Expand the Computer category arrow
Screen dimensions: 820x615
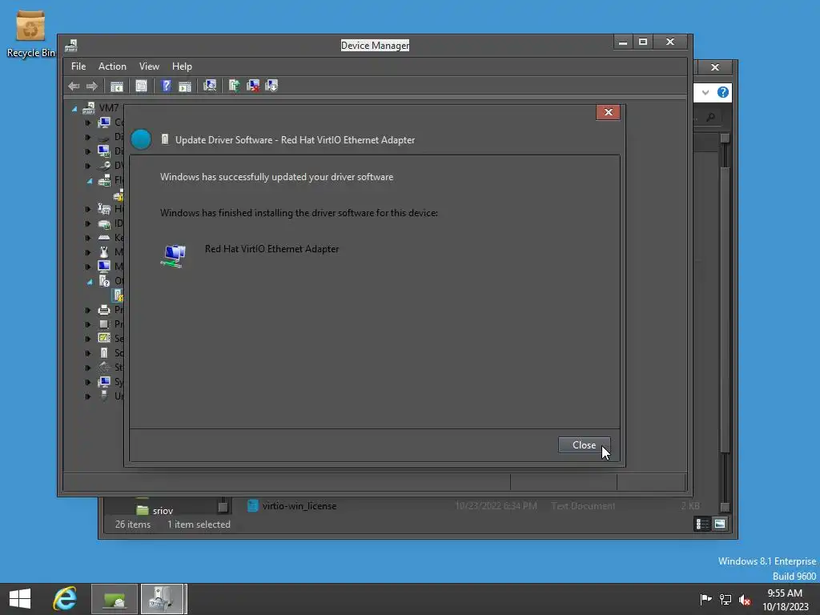[x=88, y=123]
